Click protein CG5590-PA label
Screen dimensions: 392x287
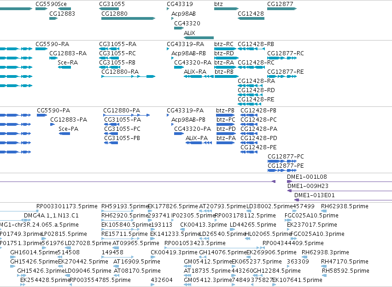(x=53, y=111)
